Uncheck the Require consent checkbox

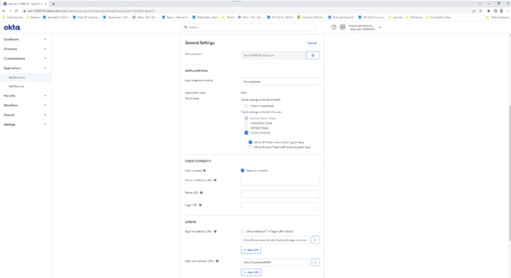click(242, 171)
